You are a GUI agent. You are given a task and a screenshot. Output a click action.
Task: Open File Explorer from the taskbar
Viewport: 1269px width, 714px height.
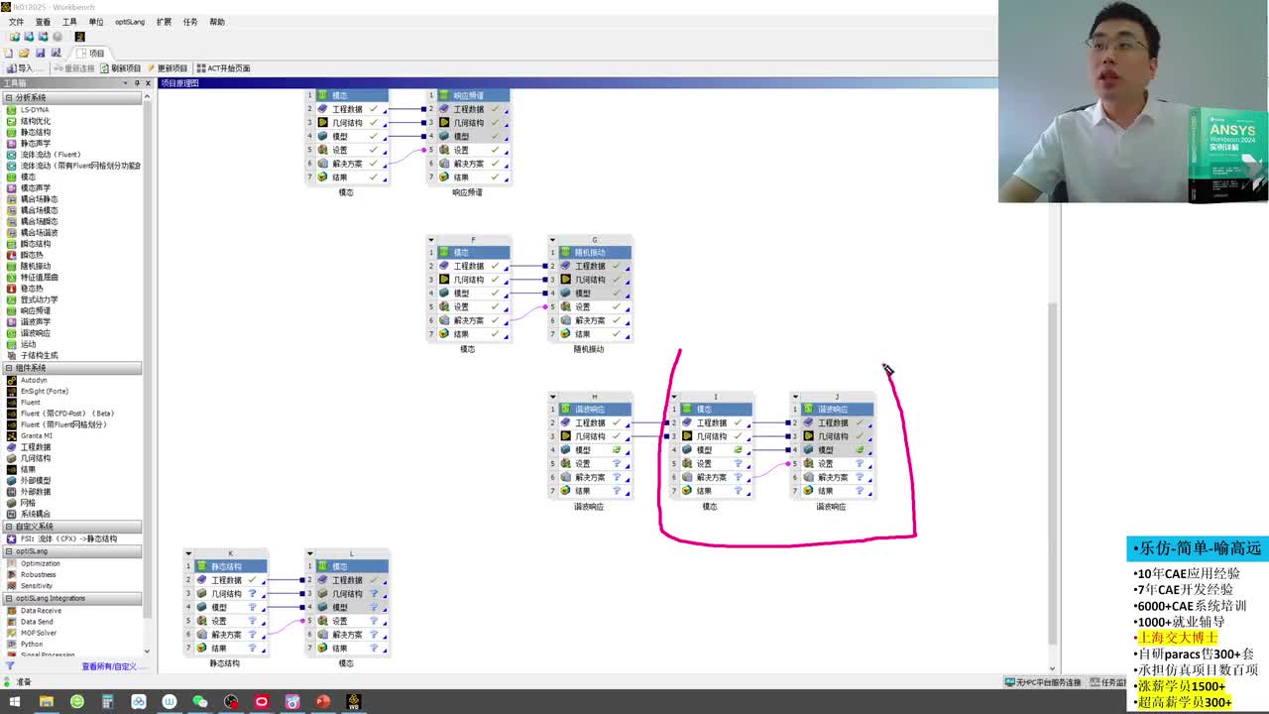coord(46,702)
